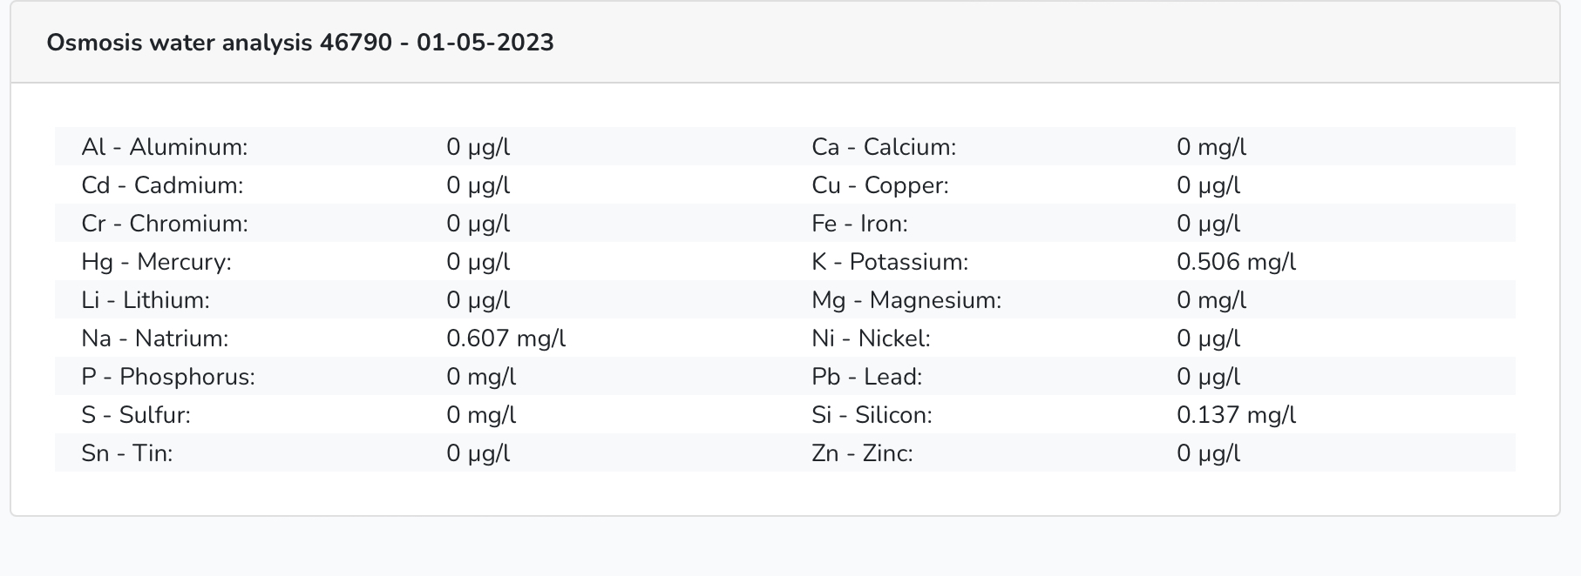Select the Ni - Nickel label

click(871, 338)
